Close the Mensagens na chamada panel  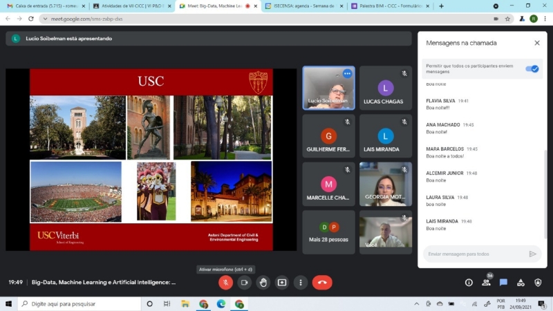click(x=537, y=43)
